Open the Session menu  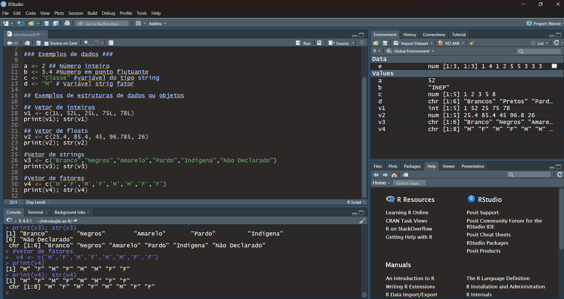pos(75,13)
